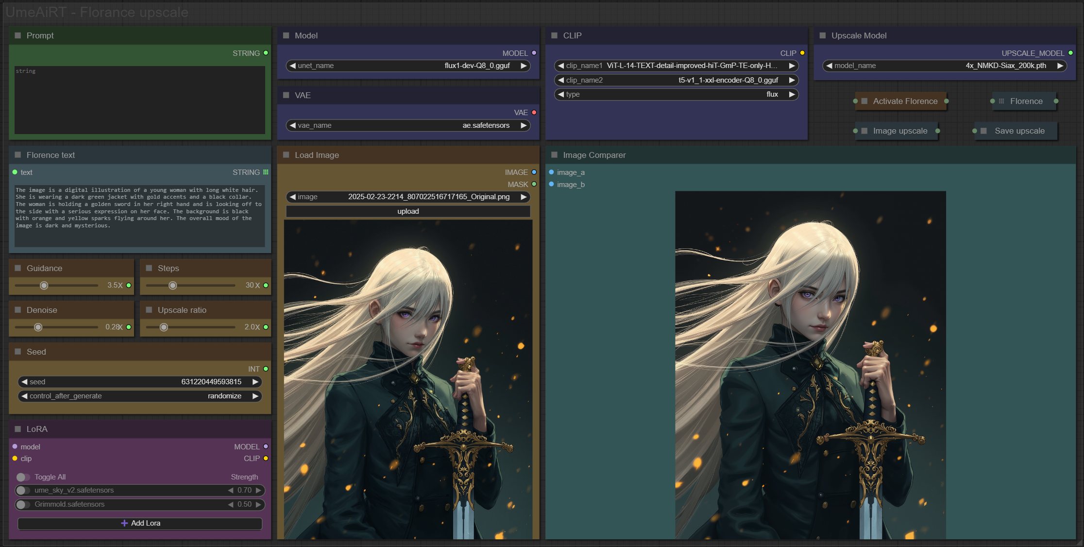Click the Save upscale node square icon

pos(983,131)
